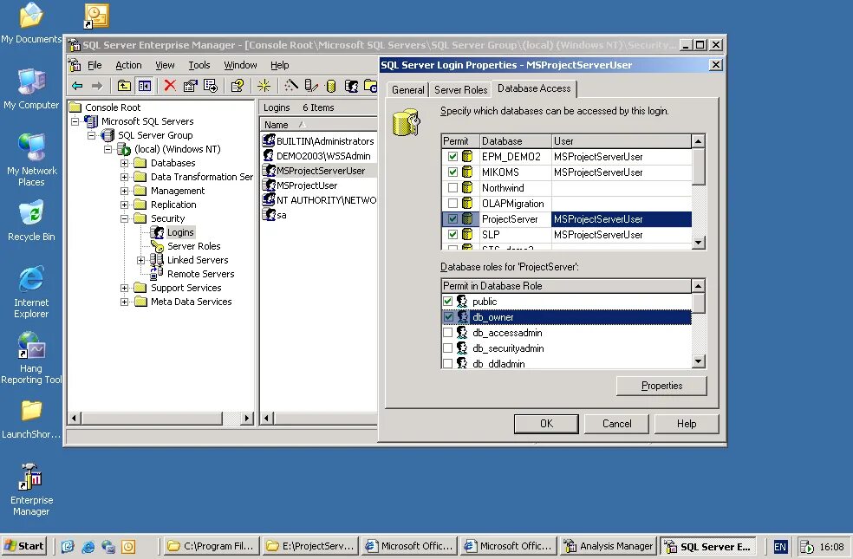
Task: Click the database roles list scroll-down arrow
Action: [x=699, y=361]
